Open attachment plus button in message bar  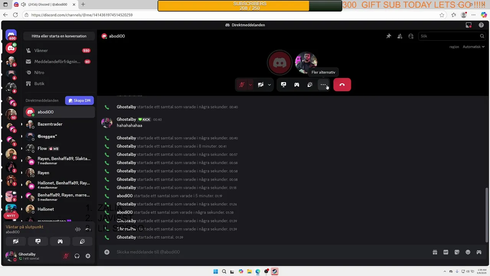(107, 252)
